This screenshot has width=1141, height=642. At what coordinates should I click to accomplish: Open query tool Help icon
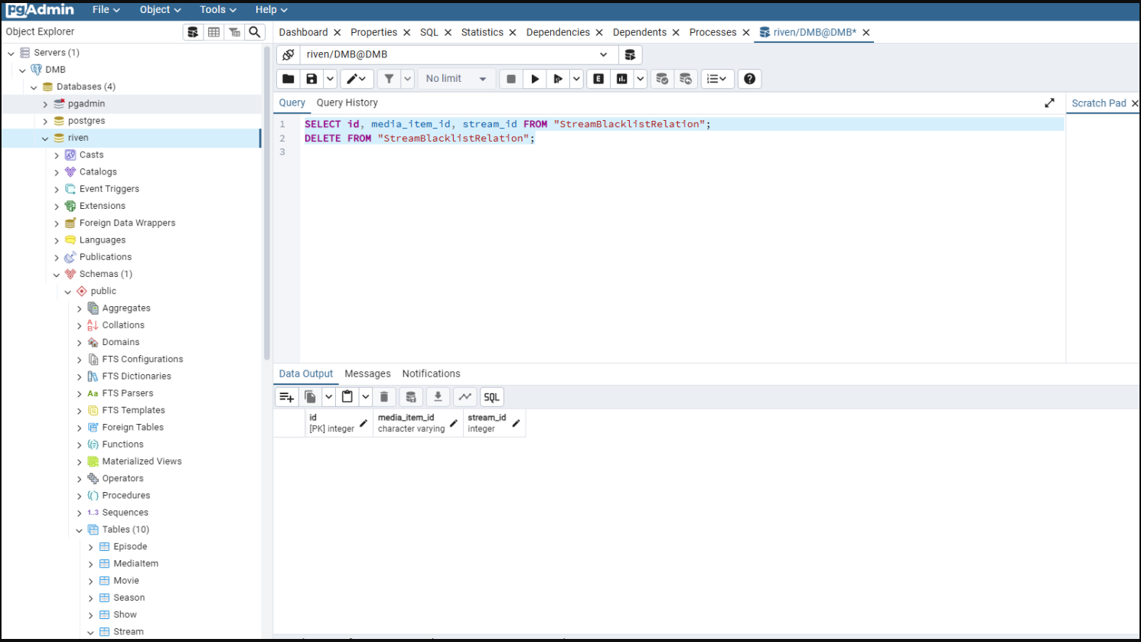click(750, 79)
